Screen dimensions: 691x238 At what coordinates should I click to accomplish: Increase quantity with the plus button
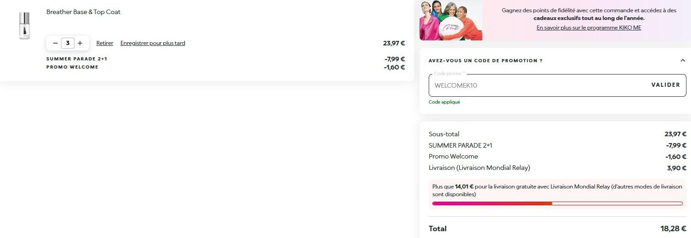[80, 43]
